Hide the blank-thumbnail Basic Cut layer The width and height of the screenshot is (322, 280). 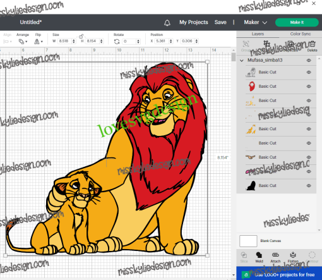pyautogui.click(x=309, y=143)
